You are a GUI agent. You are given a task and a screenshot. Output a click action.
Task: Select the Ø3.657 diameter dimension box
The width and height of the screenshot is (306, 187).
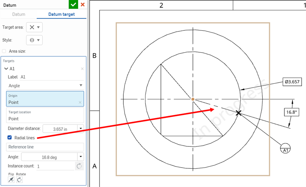tap(292, 82)
